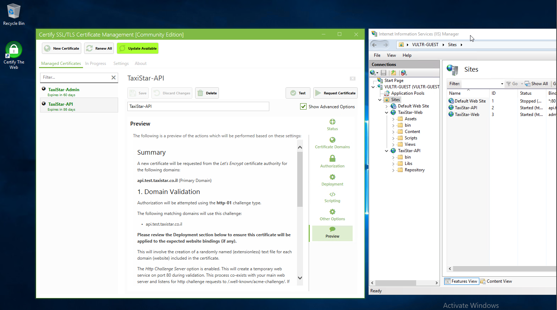Screen dimensions: 557x310
Task: Toggle Show Advanced Options checkbox
Action: (x=303, y=106)
